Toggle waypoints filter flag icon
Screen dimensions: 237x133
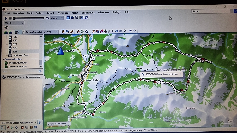8,128
